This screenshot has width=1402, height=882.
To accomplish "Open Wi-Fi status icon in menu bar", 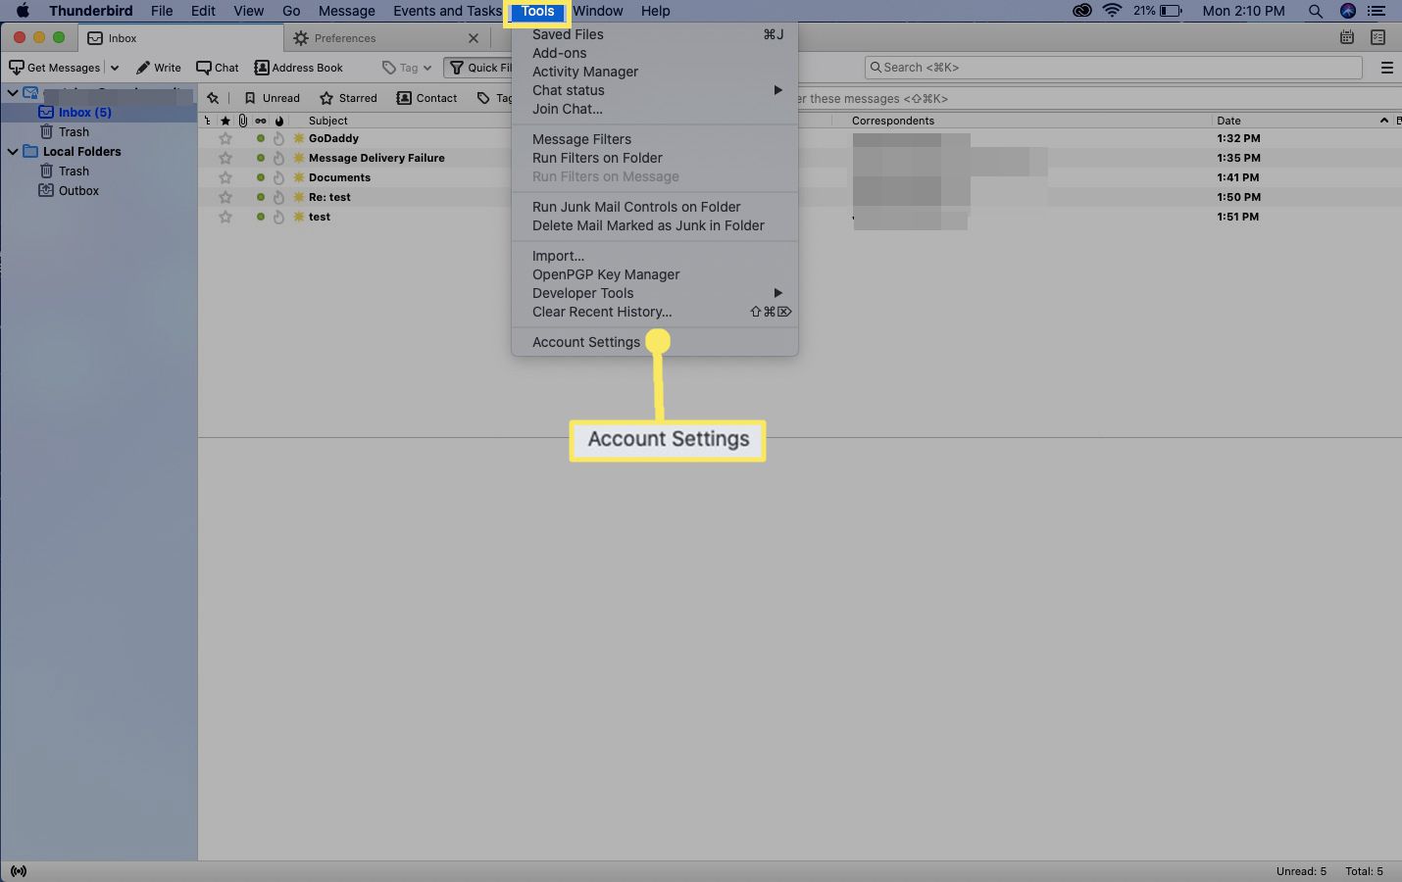I will (x=1112, y=11).
